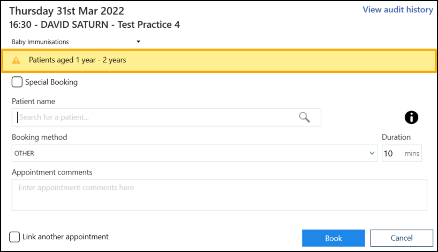This screenshot has height=252, width=438.
Task: Click the Cancel button
Action: [401, 238]
